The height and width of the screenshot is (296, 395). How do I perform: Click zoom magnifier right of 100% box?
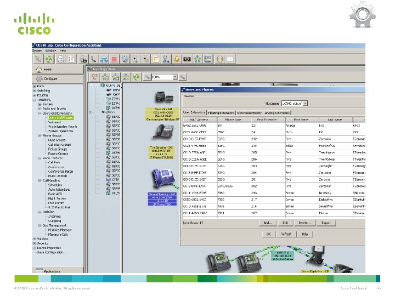(182, 77)
